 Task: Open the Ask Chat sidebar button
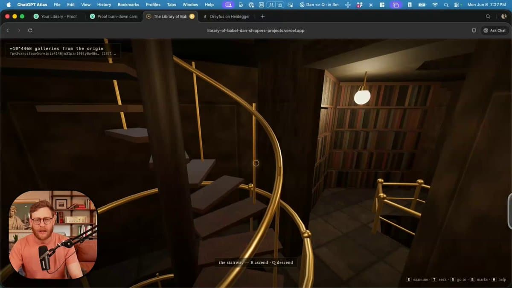(x=494, y=31)
